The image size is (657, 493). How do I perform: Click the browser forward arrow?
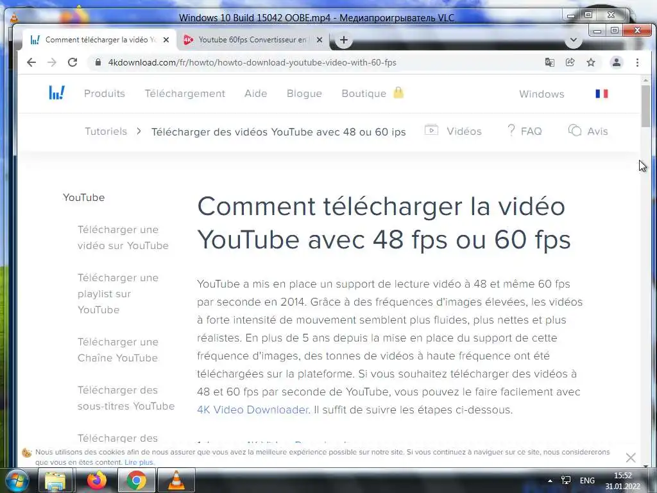pyautogui.click(x=52, y=62)
